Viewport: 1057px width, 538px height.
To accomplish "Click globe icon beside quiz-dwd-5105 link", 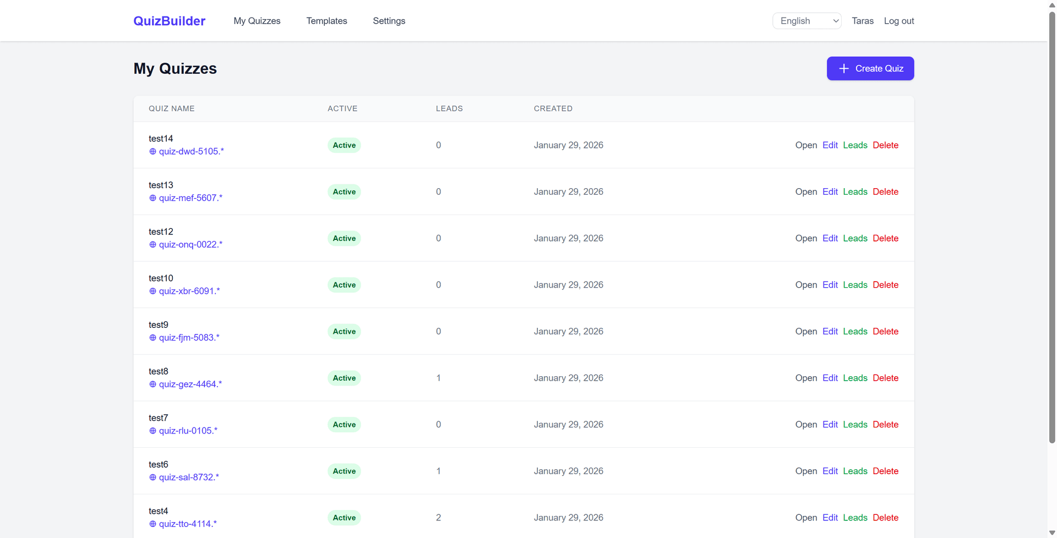I will pos(152,151).
